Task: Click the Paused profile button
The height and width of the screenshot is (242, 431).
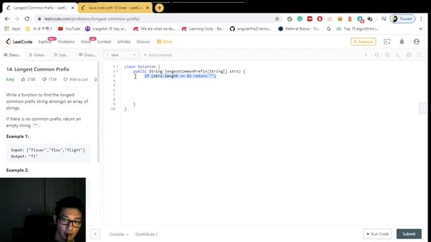Action: [x=403, y=19]
